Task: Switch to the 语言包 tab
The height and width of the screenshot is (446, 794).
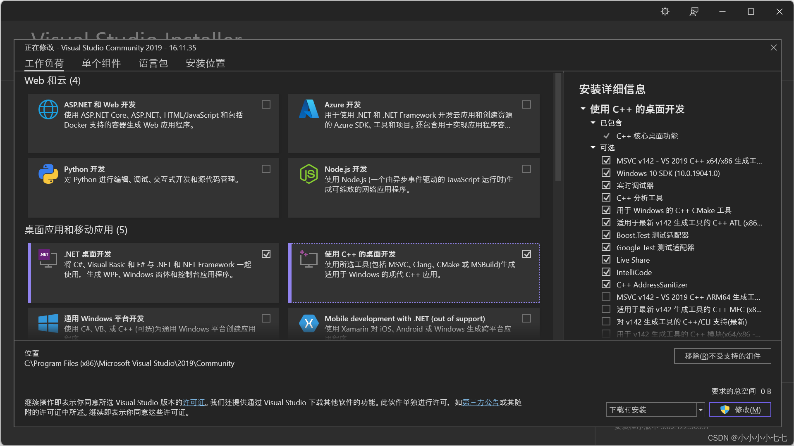Action: tap(153, 63)
